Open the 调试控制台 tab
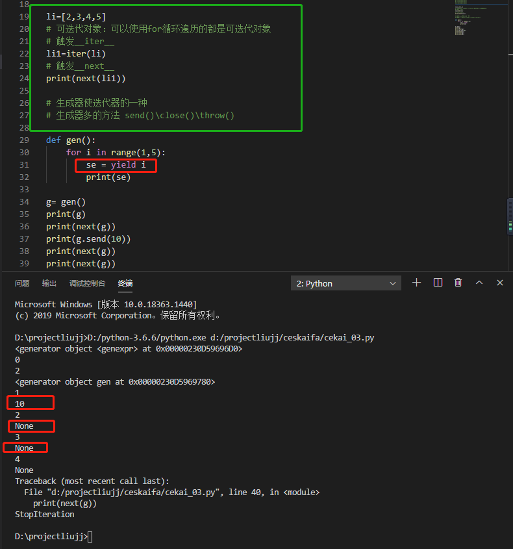The width and height of the screenshot is (513, 549). (x=87, y=283)
